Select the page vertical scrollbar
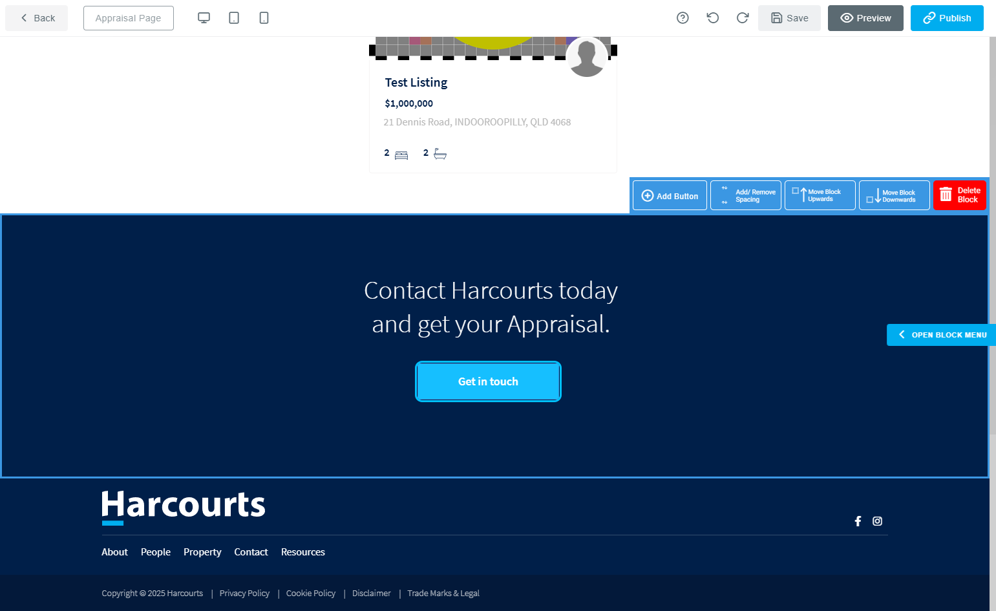Screen dimensions: 996x611 tap(993, 324)
